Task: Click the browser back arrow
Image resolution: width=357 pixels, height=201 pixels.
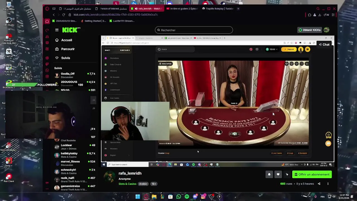Action: coord(54,15)
